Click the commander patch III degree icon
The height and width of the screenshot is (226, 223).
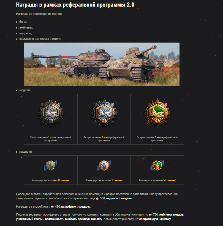click(51, 166)
